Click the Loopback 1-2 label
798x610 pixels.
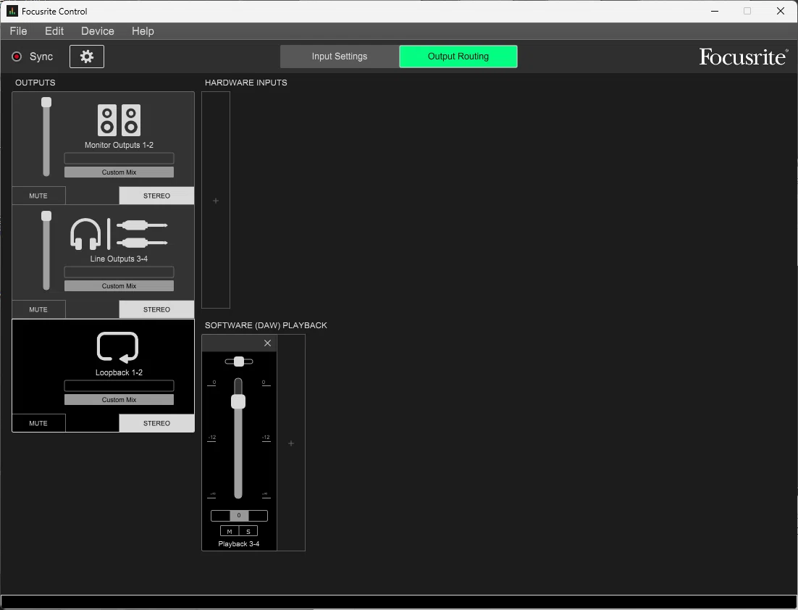point(119,372)
